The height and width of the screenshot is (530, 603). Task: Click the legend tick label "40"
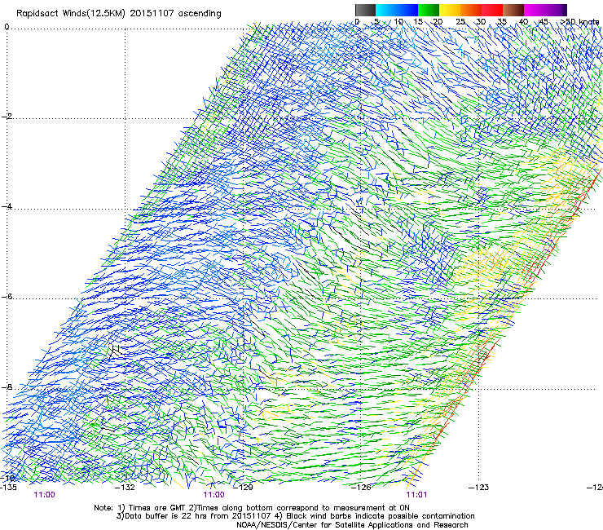pyautogui.click(x=523, y=22)
